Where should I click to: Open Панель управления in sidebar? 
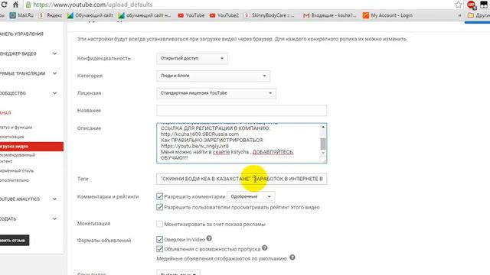21,34
